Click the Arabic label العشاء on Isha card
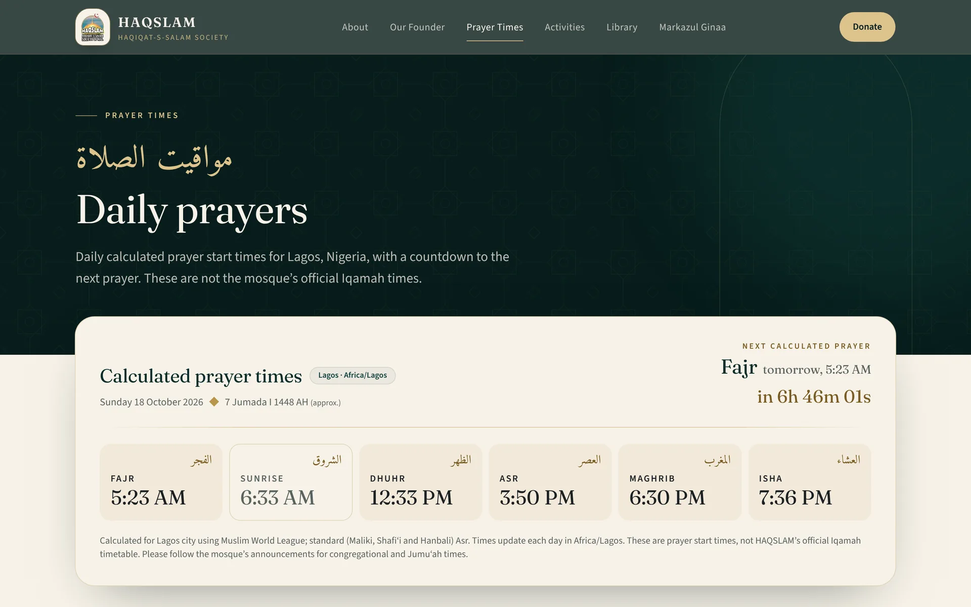The height and width of the screenshot is (607, 971). point(849,459)
